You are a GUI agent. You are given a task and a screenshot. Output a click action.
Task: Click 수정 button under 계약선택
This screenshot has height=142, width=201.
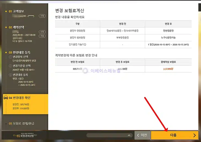[42, 32]
